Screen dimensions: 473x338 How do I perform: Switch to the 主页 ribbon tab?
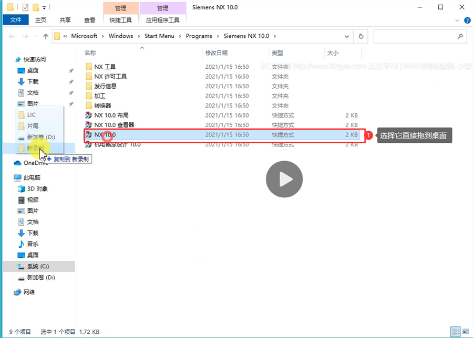[x=40, y=20]
